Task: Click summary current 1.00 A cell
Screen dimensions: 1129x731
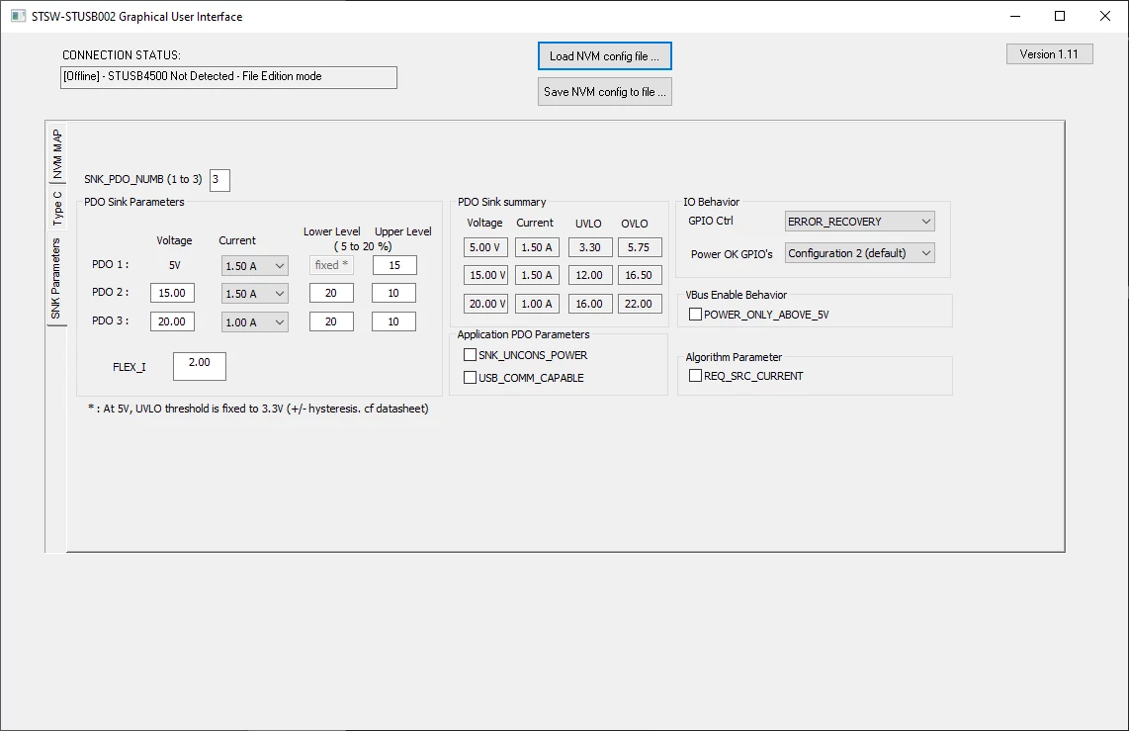Action: click(537, 304)
